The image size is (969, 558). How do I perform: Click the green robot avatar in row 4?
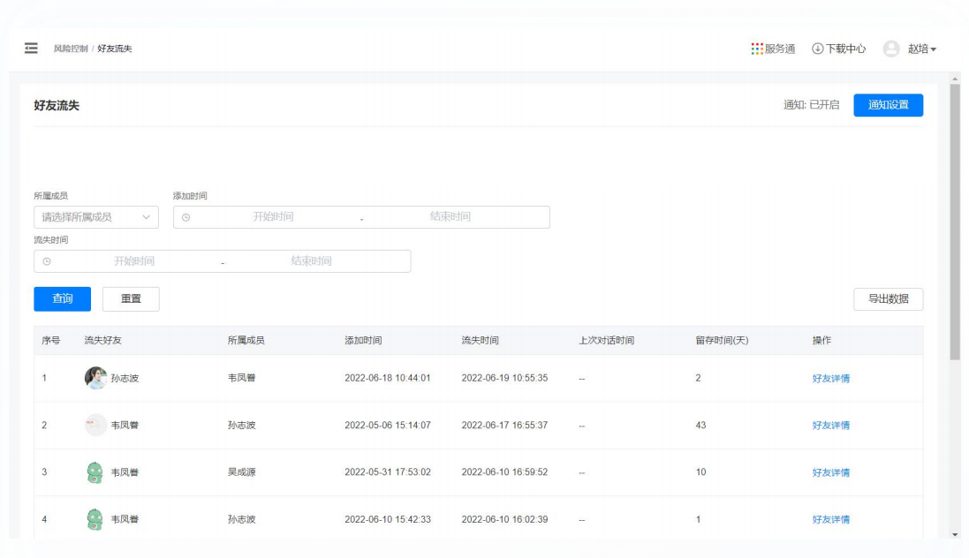coord(95,519)
